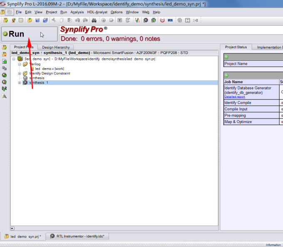Viewport: 283px width, 247px height.
Task: Collapse the Verilog folder node
Action: pyautogui.click(x=20, y=64)
